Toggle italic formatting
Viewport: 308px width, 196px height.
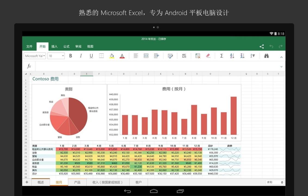[81, 56]
